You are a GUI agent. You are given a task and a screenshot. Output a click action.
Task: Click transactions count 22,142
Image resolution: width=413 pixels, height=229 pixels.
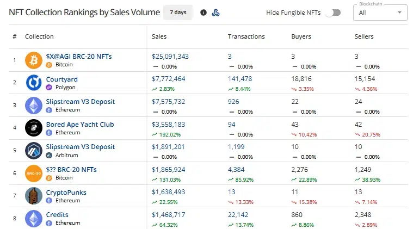(x=238, y=215)
